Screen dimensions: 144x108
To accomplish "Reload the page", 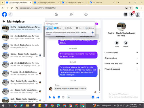I will (x=12, y=8).
